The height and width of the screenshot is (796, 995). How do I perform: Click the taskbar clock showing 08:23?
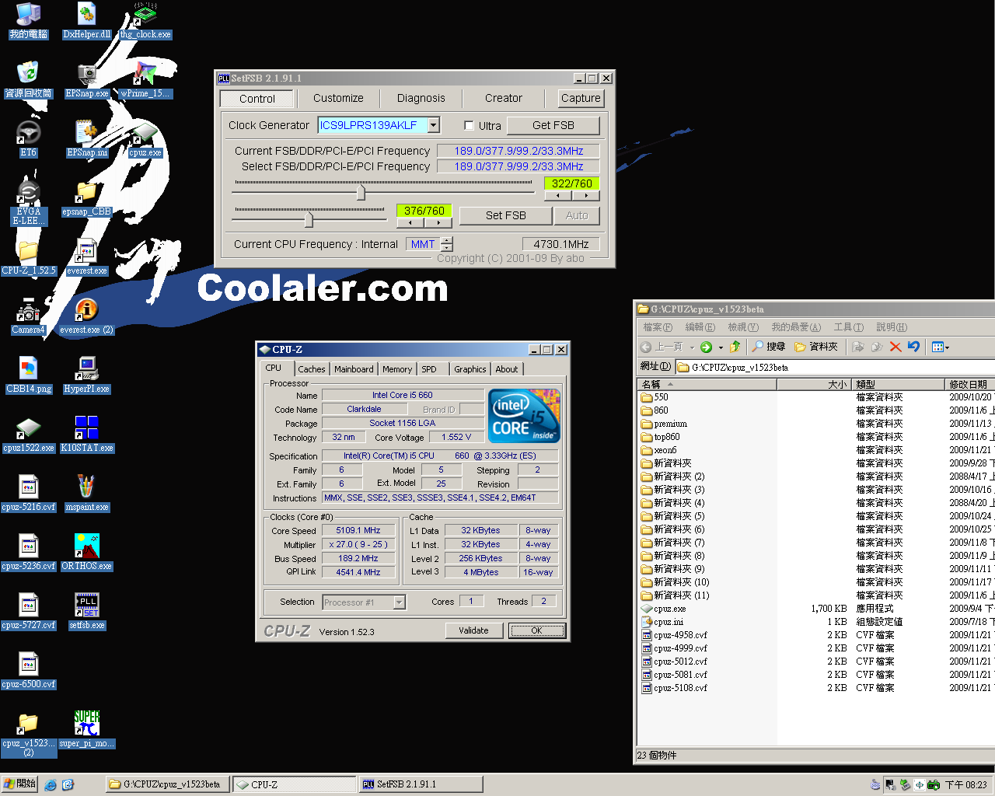(965, 785)
